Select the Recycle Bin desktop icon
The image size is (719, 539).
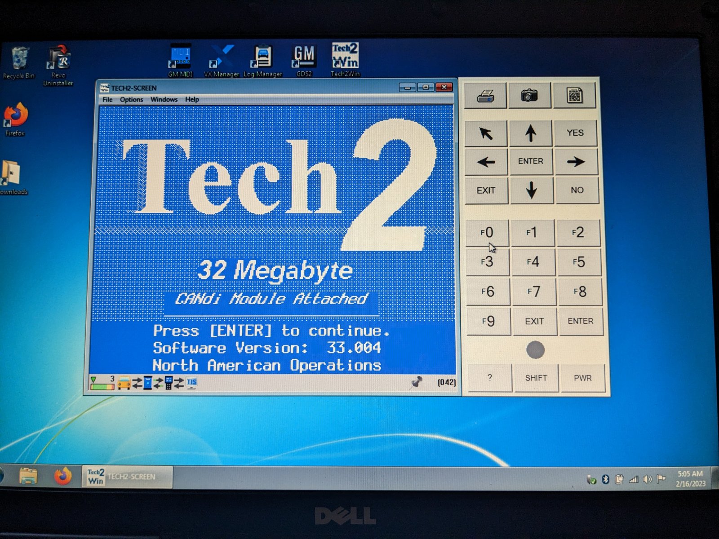click(19, 63)
